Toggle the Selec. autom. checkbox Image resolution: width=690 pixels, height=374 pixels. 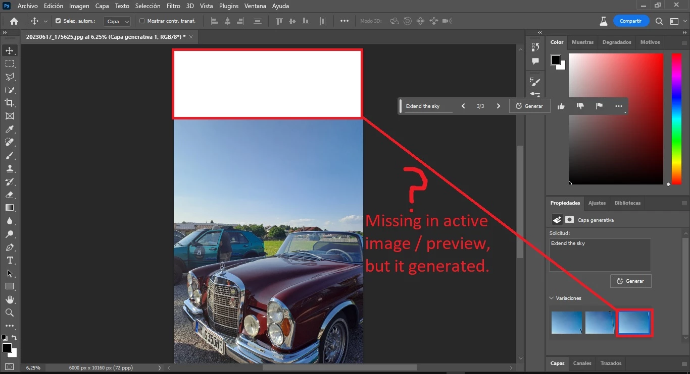[x=58, y=21]
